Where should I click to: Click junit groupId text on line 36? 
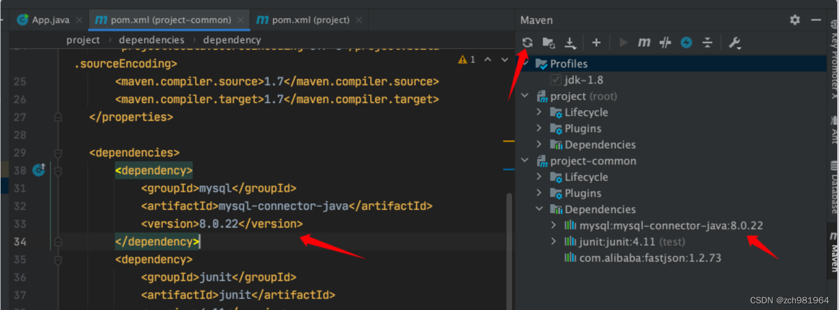coord(215,277)
